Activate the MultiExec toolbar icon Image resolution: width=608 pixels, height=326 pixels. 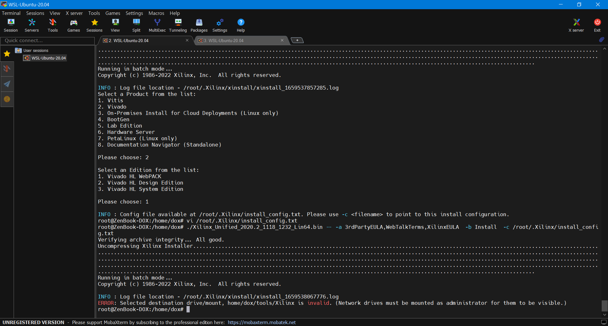(157, 25)
